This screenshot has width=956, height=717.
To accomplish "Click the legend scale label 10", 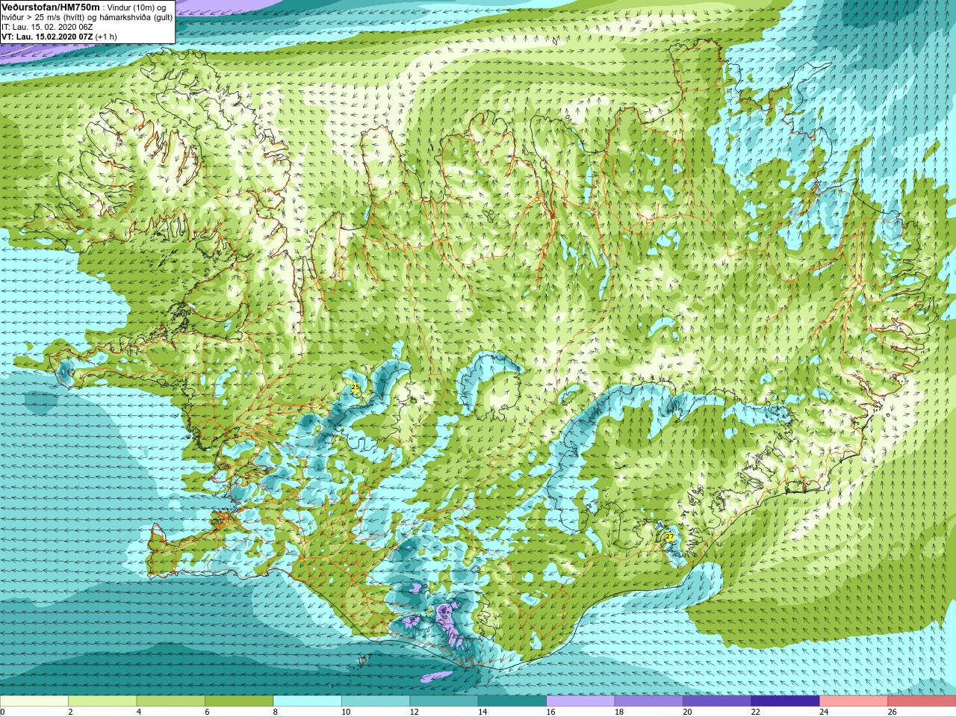I will pyautogui.click(x=346, y=712).
